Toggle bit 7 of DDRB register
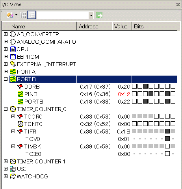 click(x=134, y=86)
